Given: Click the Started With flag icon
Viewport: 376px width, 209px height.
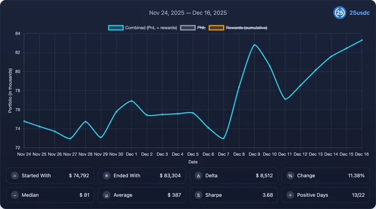Looking at the screenshot, I should [14, 176].
